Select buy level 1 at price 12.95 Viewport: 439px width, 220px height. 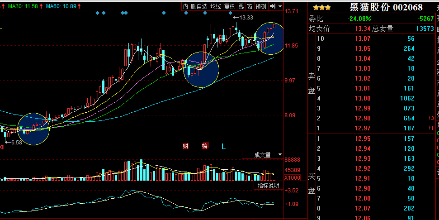click(371, 139)
